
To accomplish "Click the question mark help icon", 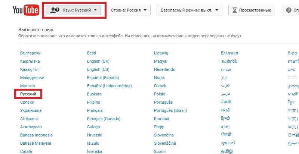I will click(289, 10).
